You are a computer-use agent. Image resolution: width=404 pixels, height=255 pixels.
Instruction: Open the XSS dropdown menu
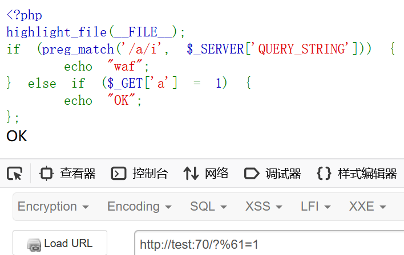pos(263,207)
